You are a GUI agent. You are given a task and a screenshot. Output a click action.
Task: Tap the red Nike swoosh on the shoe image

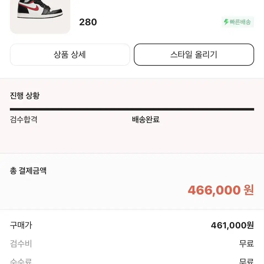[x=33, y=7]
